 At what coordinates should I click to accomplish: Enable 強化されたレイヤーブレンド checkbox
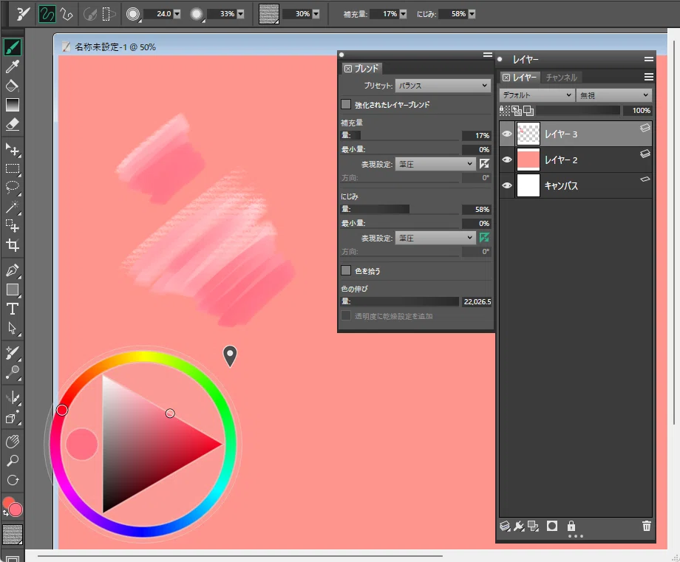click(346, 104)
